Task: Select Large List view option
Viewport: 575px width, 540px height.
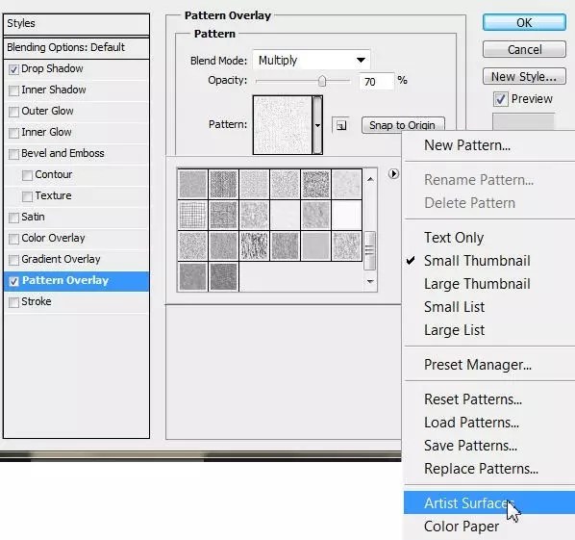Action: pyautogui.click(x=454, y=330)
